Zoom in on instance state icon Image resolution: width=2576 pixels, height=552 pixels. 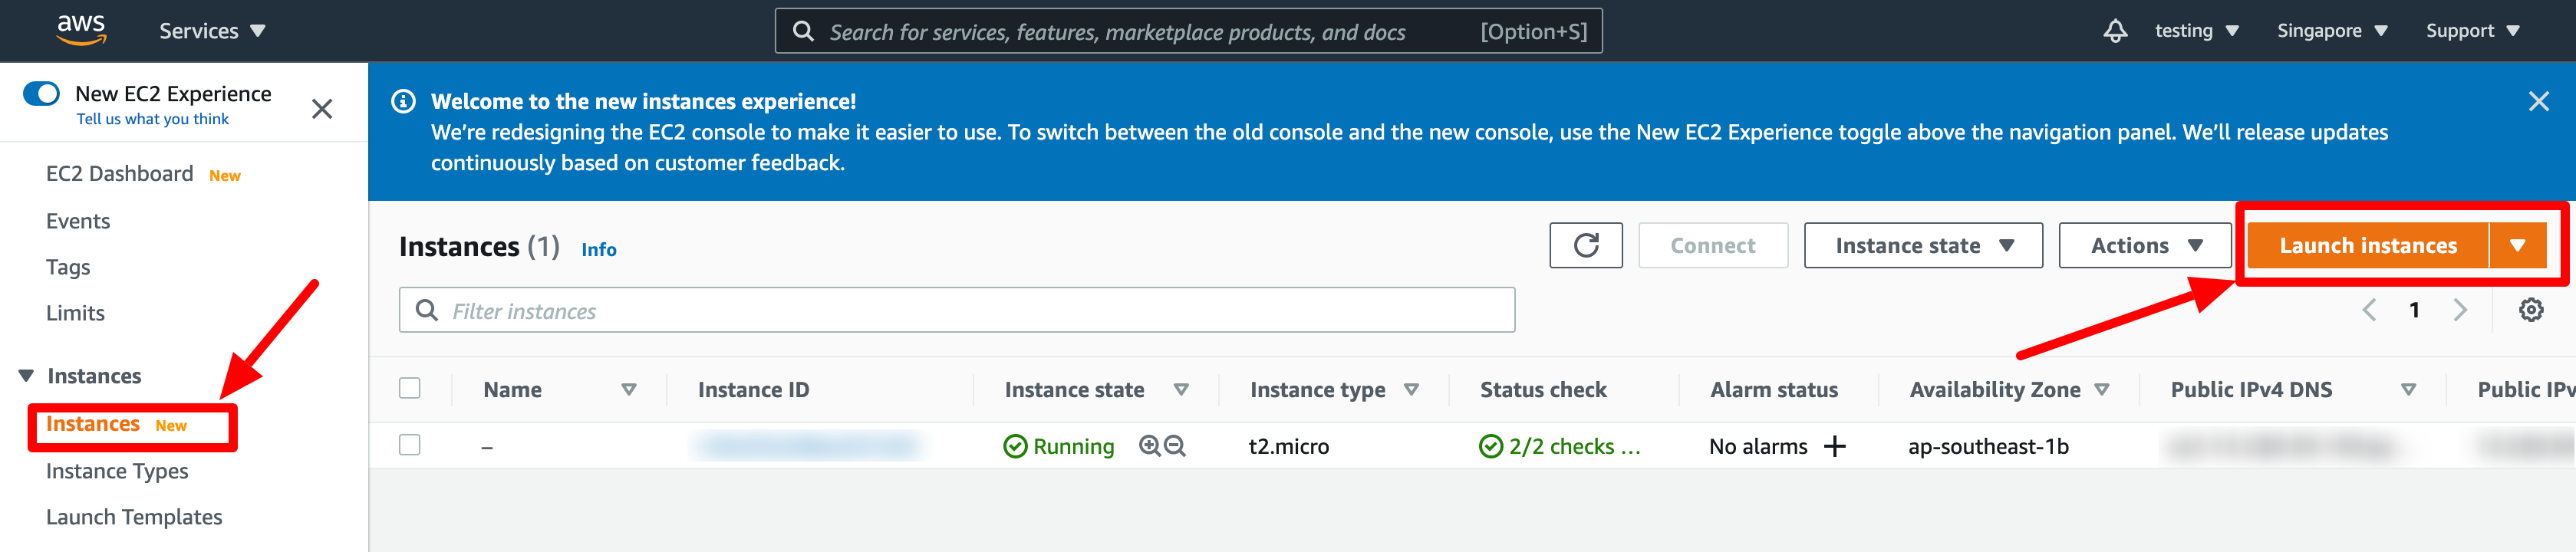[1150, 446]
